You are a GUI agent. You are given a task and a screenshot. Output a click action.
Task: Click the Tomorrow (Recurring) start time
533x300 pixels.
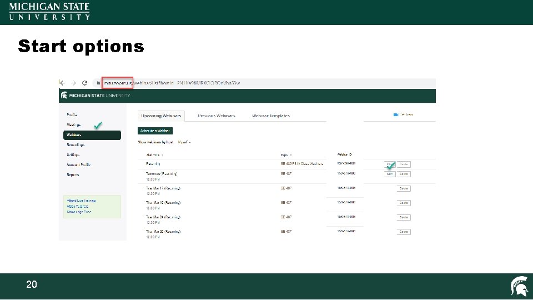pos(162,174)
